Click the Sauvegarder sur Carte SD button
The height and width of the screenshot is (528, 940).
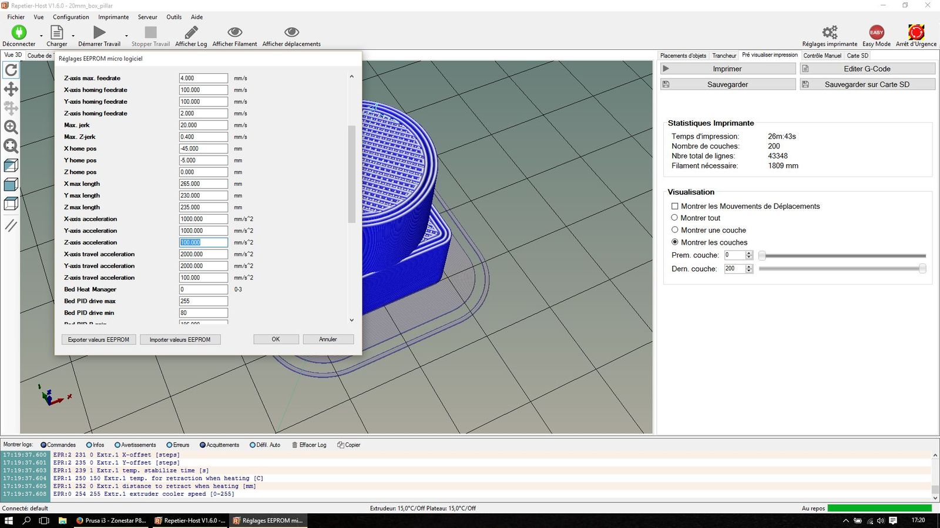click(x=867, y=84)
